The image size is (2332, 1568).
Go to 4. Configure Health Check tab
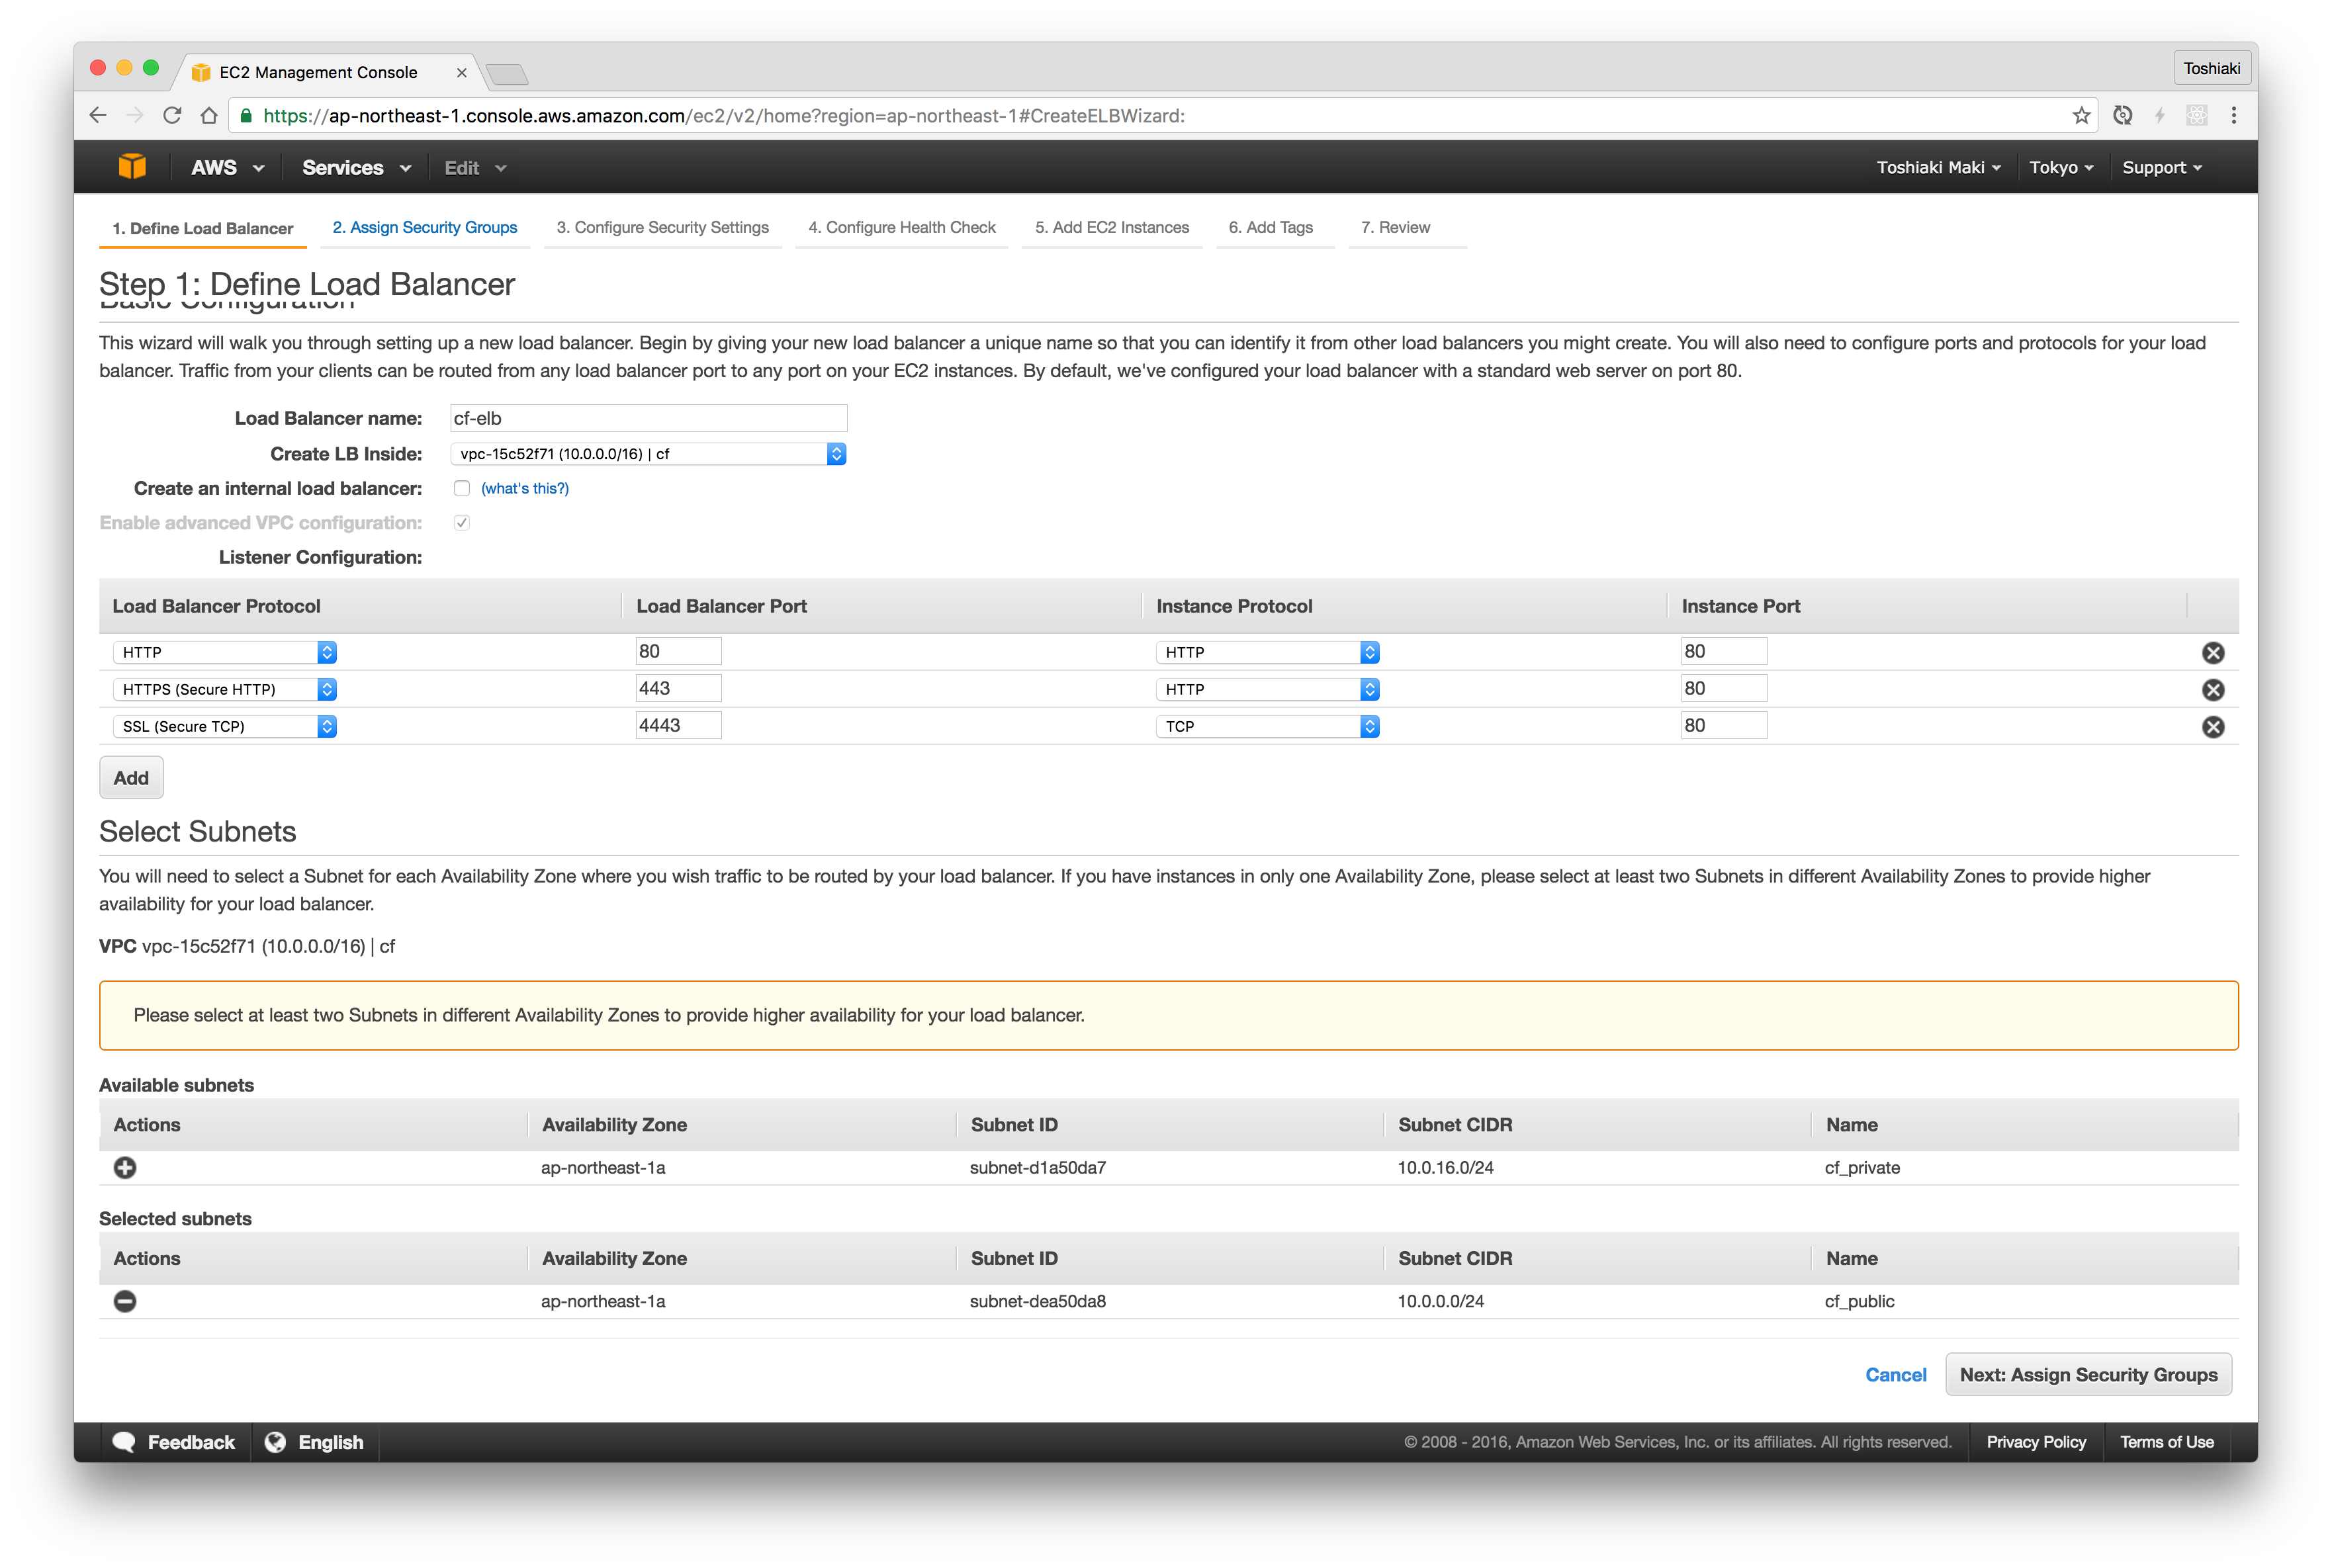tap(902, 227)
